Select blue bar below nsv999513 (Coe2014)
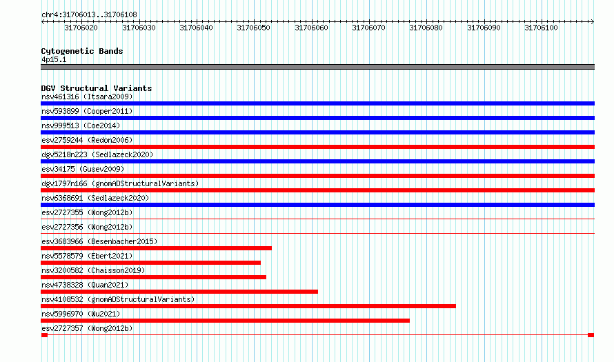This screenshot has width=614, height=362. click(317, 132)
